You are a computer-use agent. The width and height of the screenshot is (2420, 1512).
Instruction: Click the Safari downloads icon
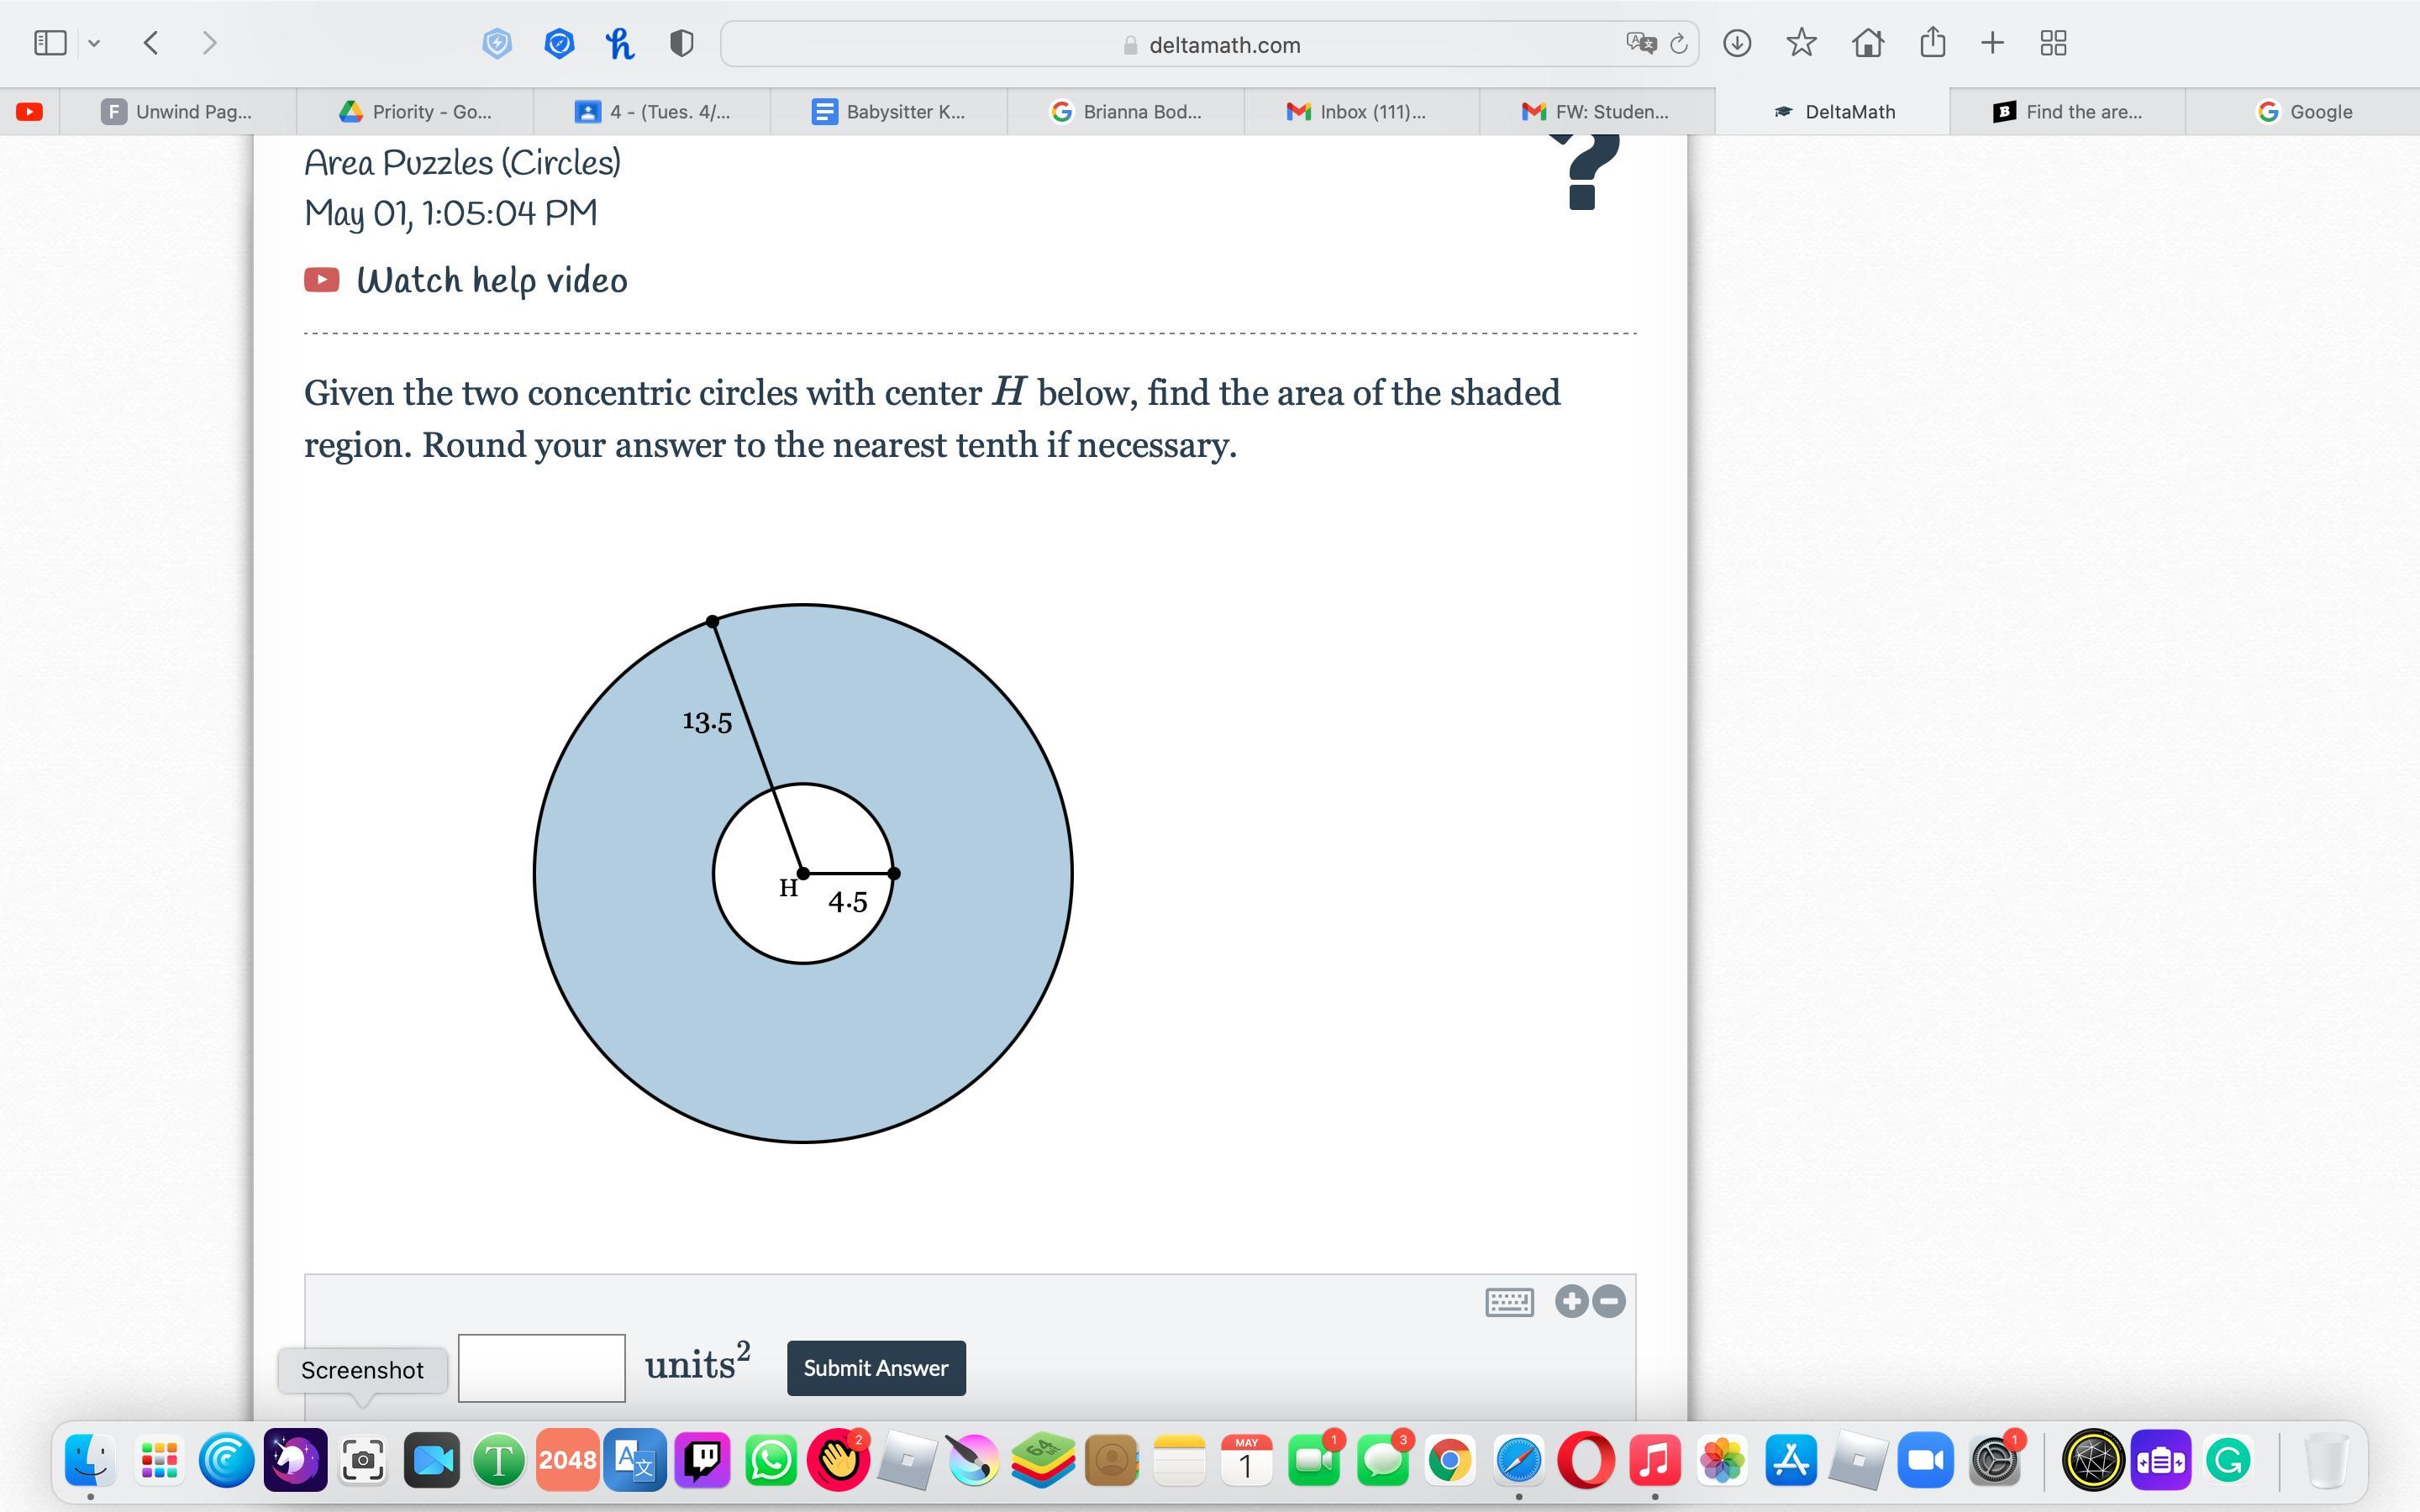1737,43
